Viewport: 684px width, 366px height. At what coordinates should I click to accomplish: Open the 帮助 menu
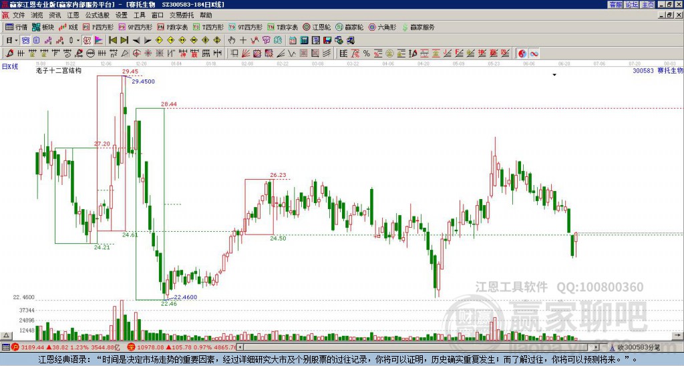206,15
